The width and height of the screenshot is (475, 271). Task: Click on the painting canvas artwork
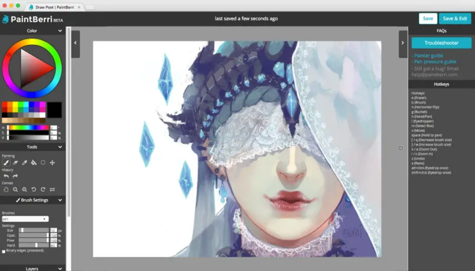pos(237,149)
